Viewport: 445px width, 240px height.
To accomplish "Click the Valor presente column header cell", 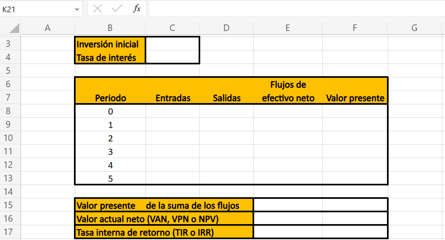I will coord(354,98).
